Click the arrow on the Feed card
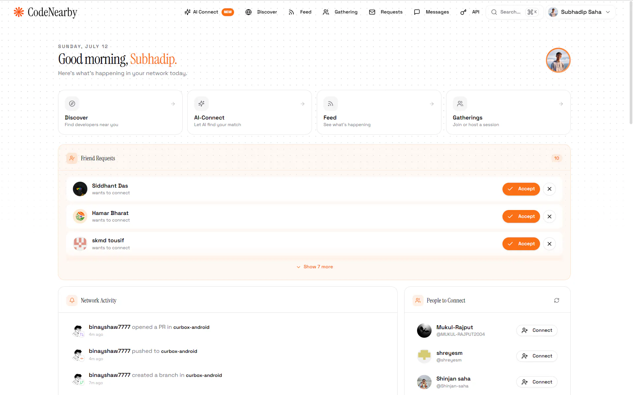Viewport: 633px width, 395px height. pos(432,104)
